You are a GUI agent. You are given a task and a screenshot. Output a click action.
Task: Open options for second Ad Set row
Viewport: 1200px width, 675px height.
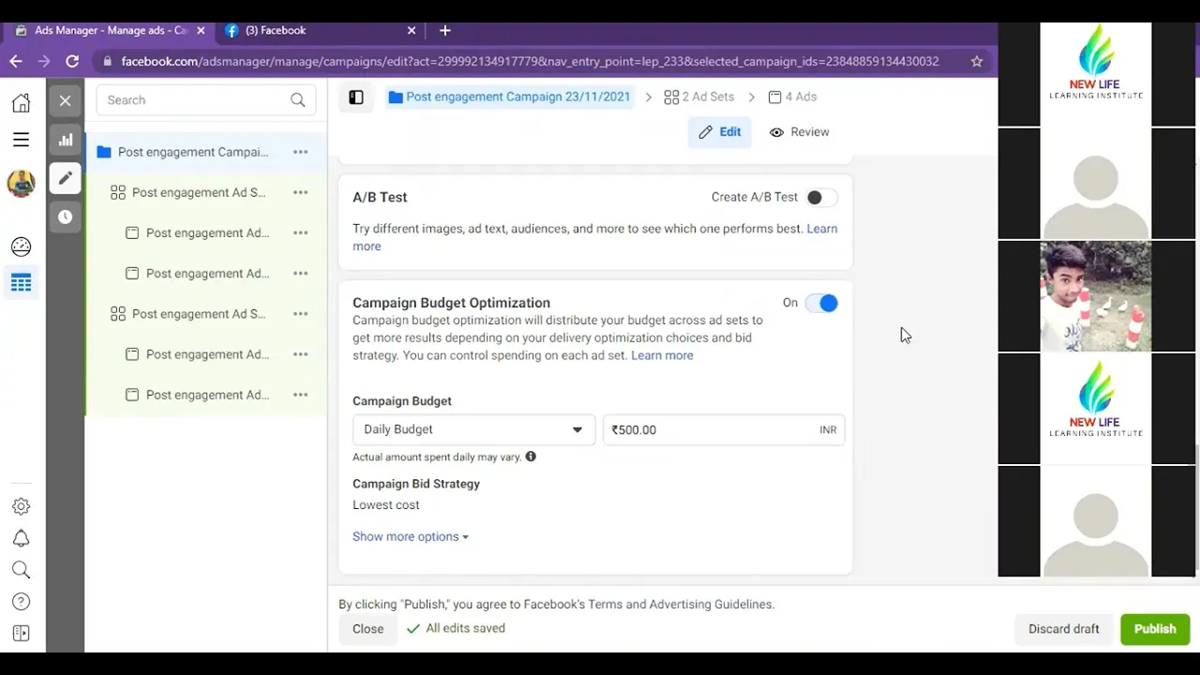tap(300, 314)
